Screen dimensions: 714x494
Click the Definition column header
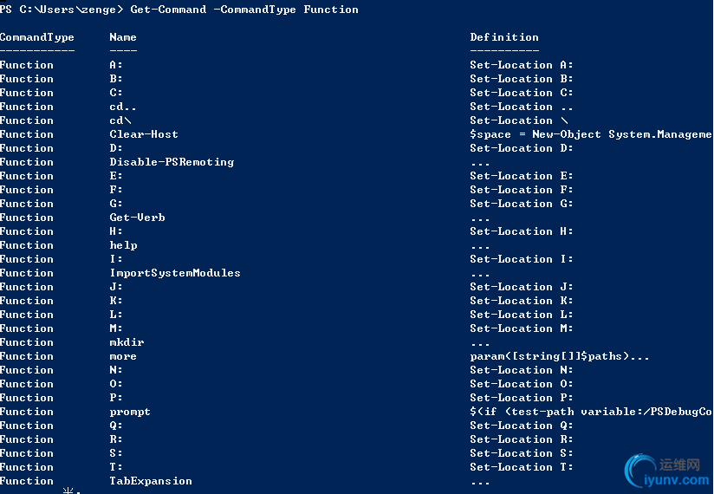(x=504, y=37)
